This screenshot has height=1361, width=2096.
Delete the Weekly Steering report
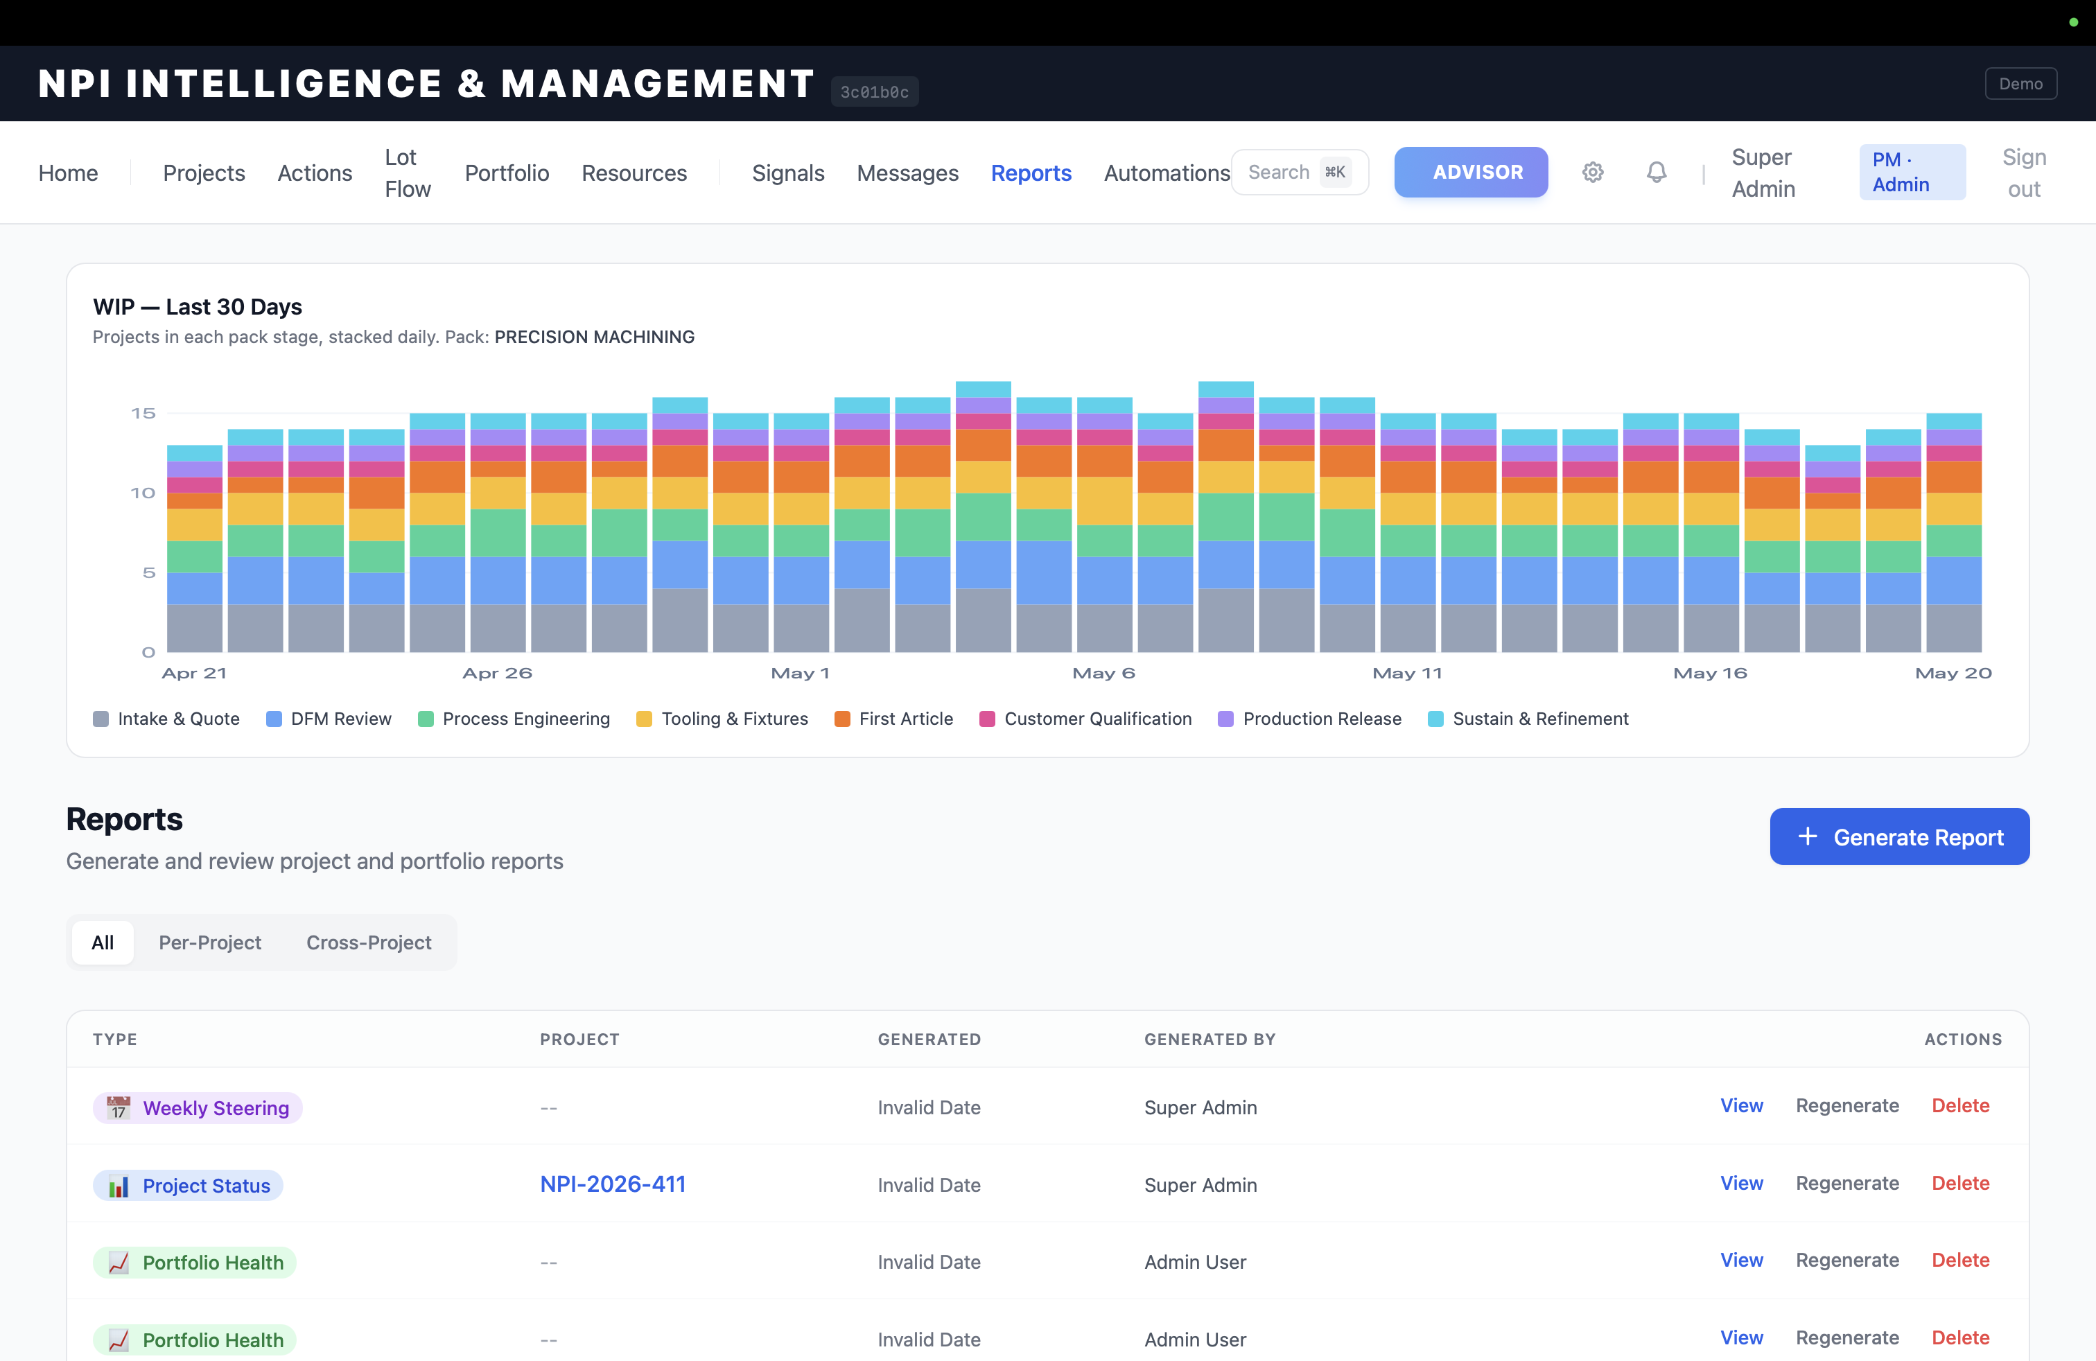pyautogui.click(x=1960, y=1106)
